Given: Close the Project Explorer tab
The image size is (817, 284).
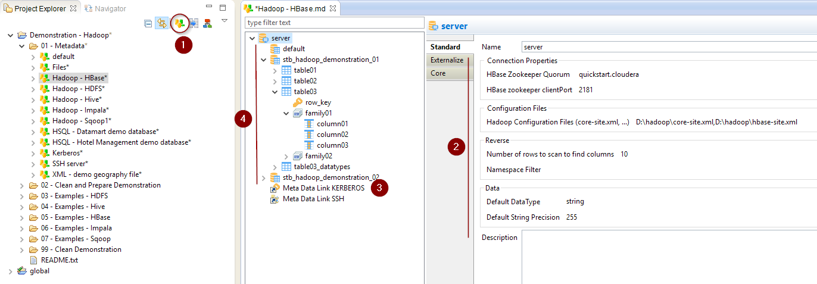Looking at the screenshot, I should 73,8.
